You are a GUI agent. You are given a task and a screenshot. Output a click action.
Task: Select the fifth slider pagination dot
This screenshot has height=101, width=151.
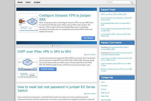coord(60,46)
